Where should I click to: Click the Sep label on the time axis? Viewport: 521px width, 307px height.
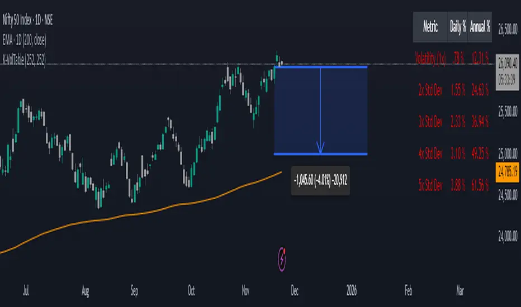[x=134, y=291]
